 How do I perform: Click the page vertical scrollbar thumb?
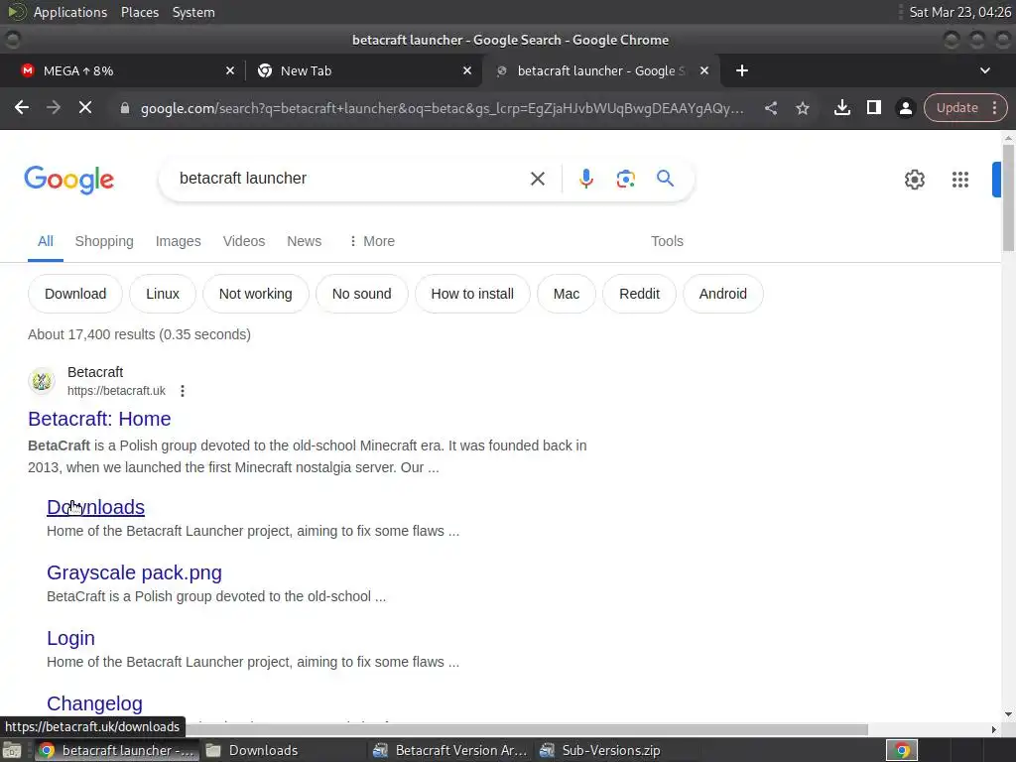(1008, 197)
